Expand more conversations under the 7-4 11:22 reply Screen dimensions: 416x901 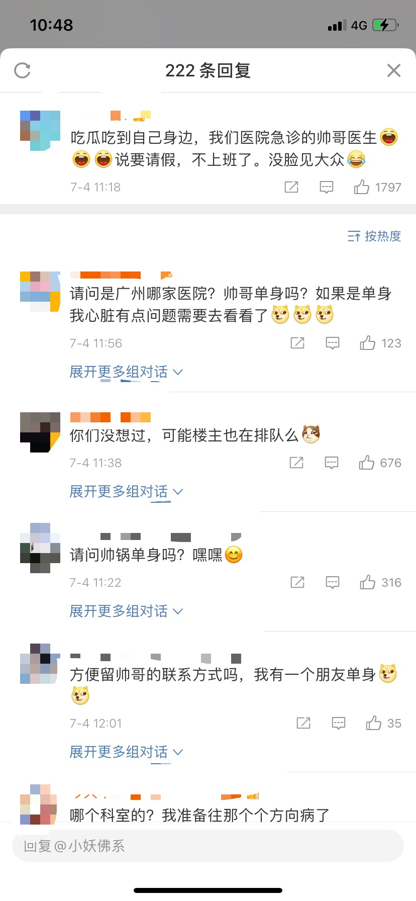(126, 611)
